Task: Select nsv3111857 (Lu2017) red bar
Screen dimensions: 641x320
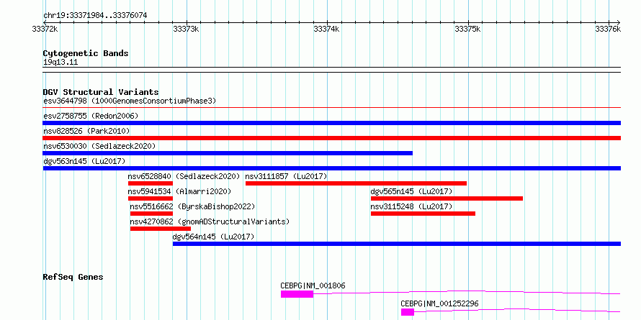Action: (x=356, y=183)
